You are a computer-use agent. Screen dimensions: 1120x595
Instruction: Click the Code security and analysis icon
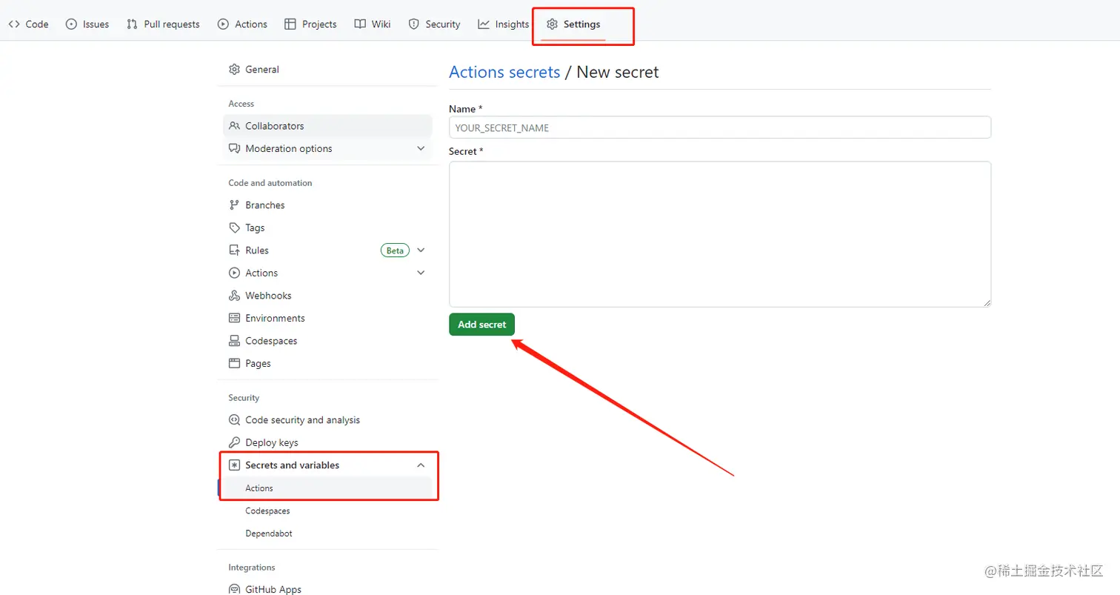pos(234,420)
